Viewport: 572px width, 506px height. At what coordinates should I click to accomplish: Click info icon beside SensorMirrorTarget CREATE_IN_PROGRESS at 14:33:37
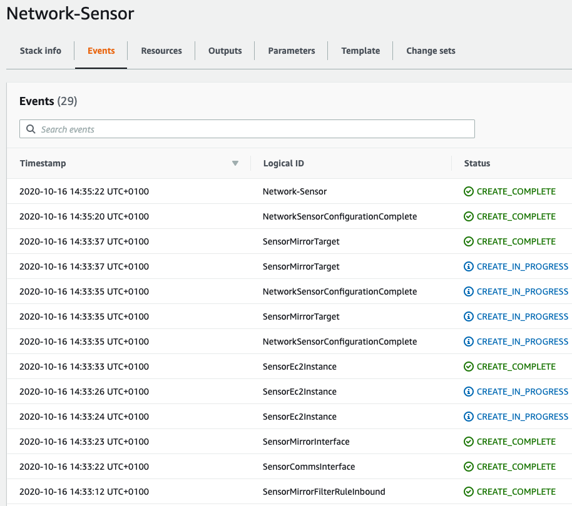pos(469,266)
